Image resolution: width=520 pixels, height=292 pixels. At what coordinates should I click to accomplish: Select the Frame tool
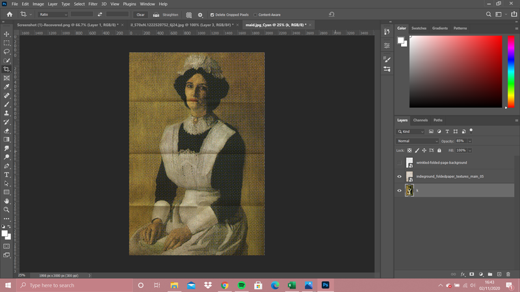tap(6, 78)
